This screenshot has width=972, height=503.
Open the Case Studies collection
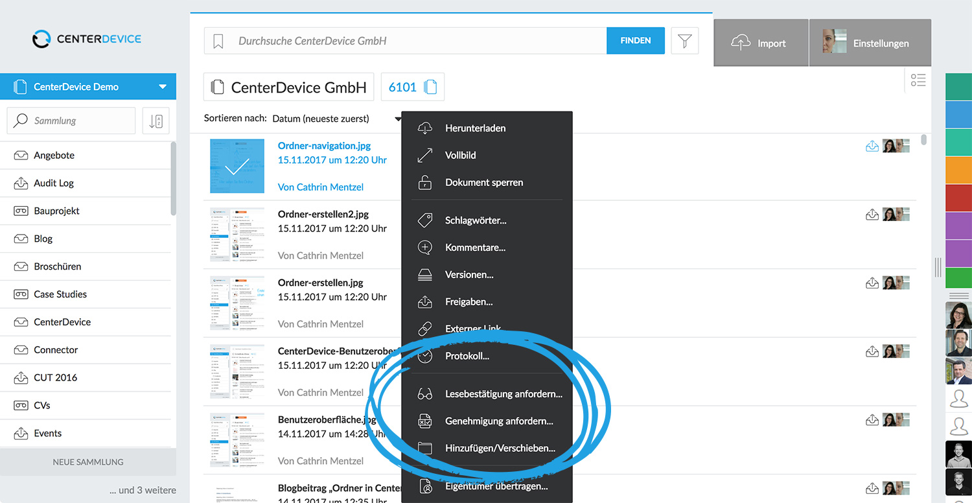[86, 294]
